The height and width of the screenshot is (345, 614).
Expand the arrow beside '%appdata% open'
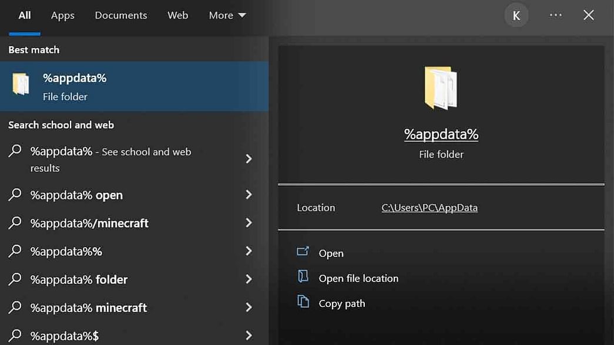click(249, 194)
